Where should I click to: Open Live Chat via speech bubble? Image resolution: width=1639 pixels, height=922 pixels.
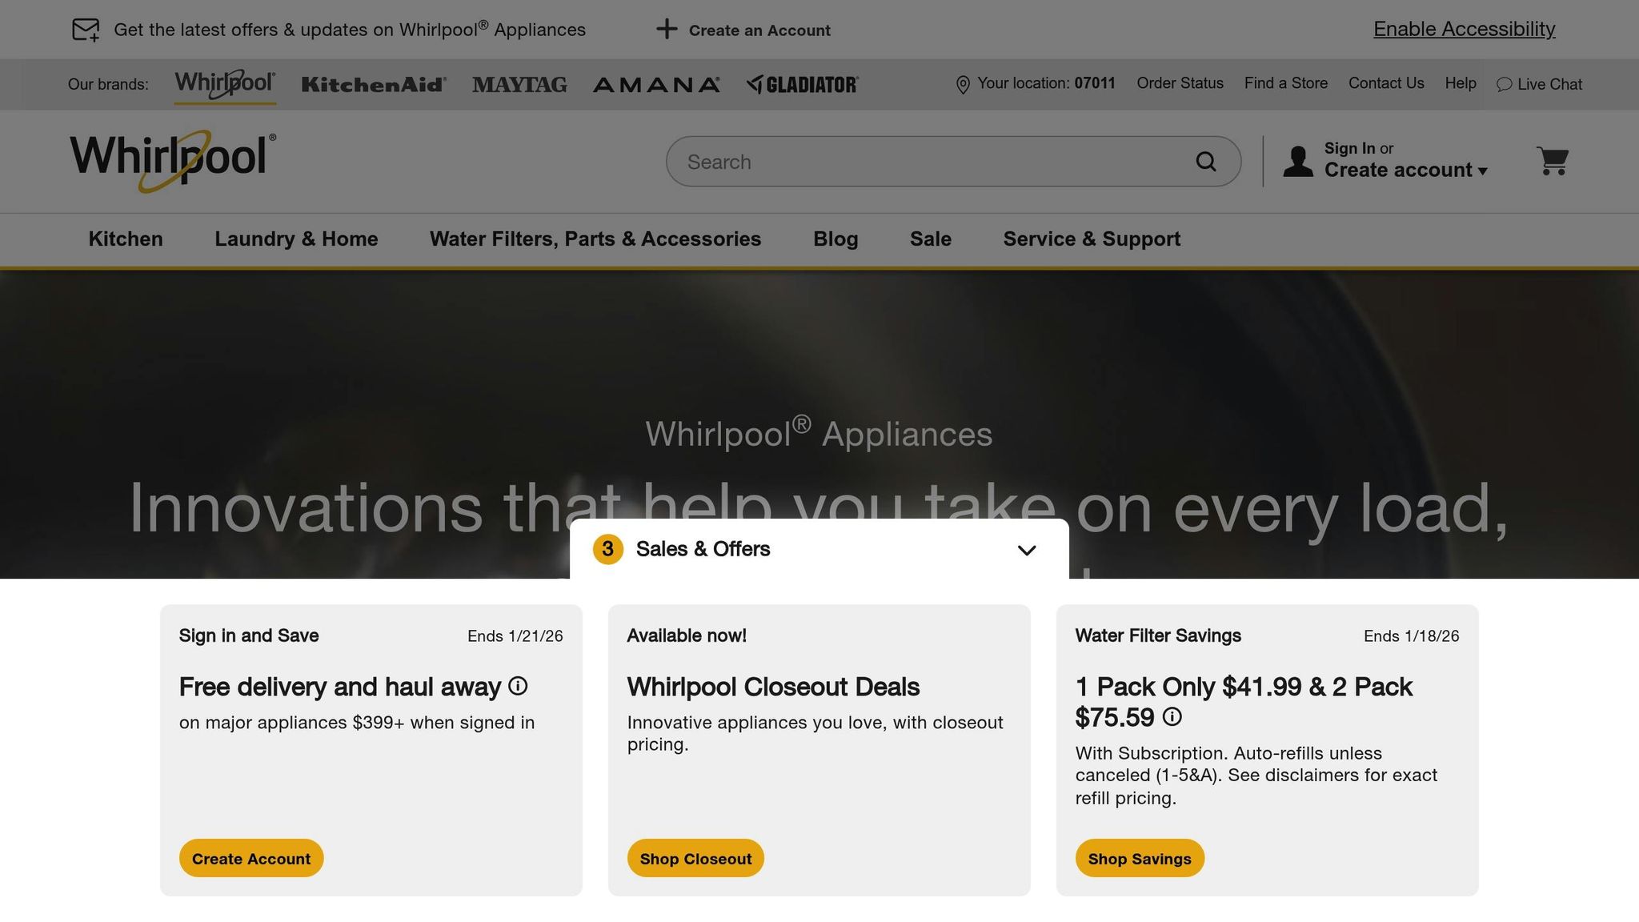coord(1505,84)
